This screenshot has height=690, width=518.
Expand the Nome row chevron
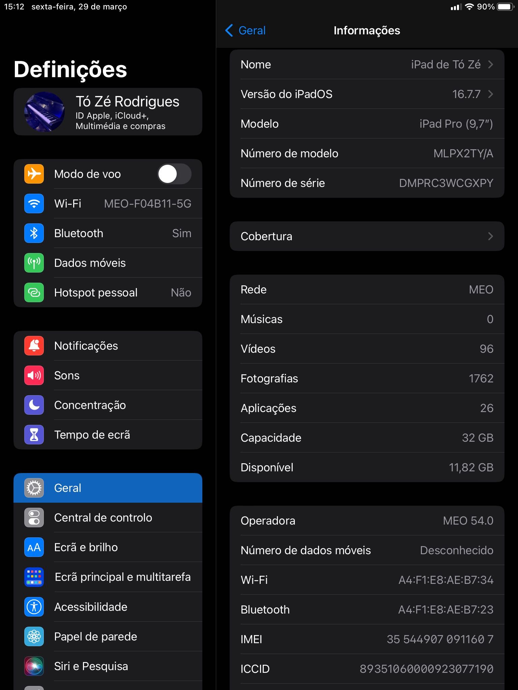pyautogui.click(x=491, y=64)
